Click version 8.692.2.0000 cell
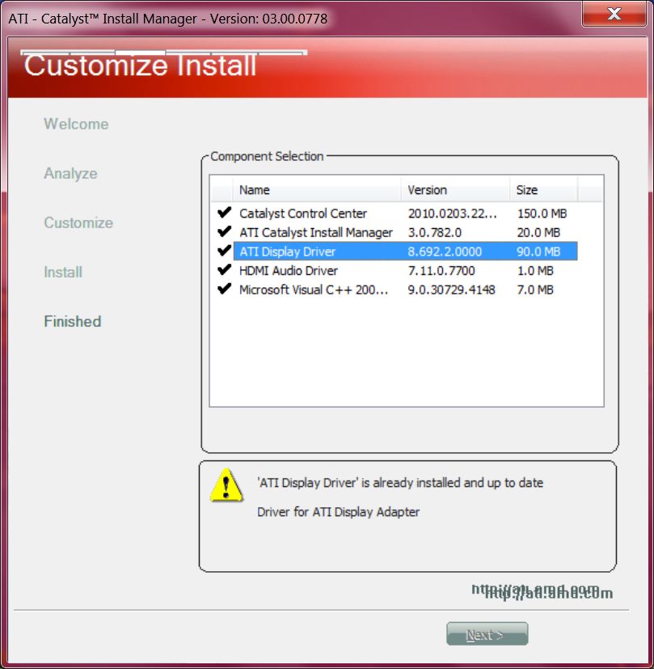654x669 pixels. pos(445,252)
